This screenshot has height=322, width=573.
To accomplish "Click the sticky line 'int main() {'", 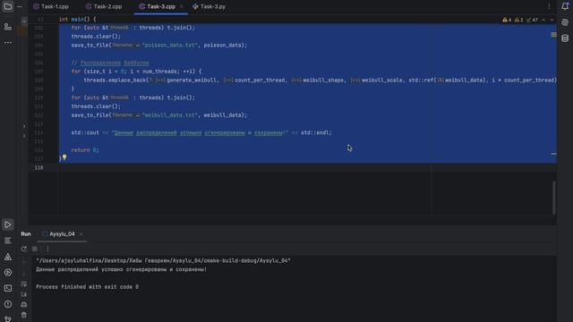I will [x=78, y=19].
